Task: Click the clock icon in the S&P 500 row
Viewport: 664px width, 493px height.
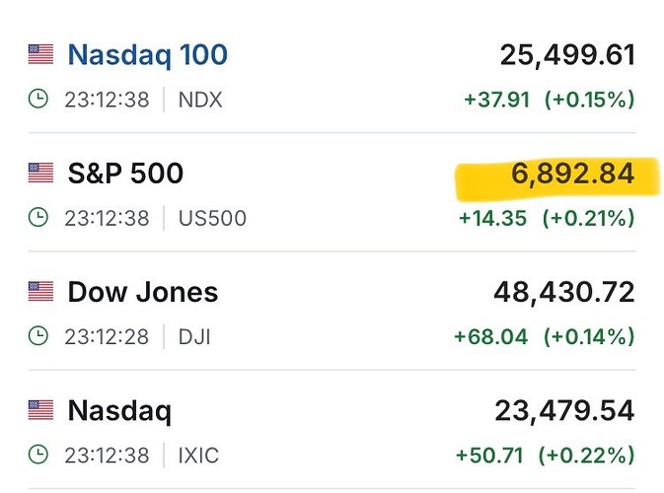Action: [x=37, y=218]
